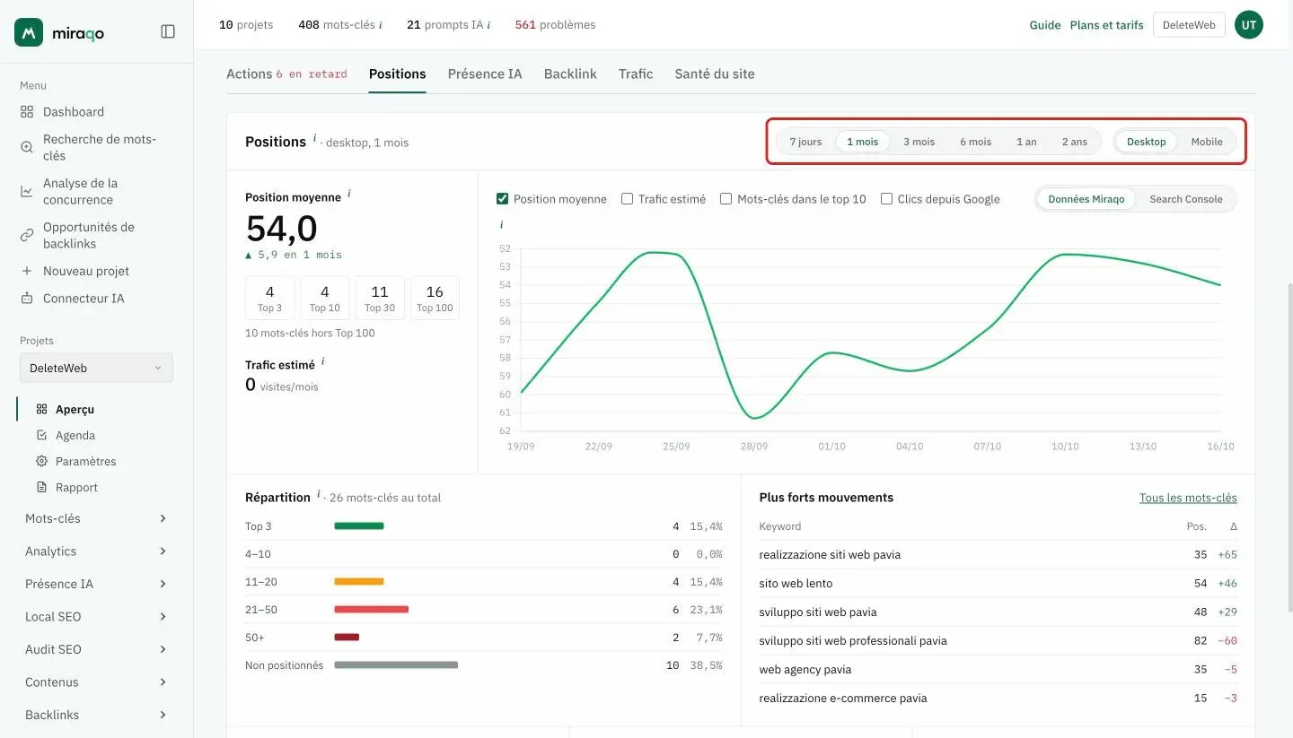The image size is (1293, 738).
Task: Click the info icon beside Répartition
Action: (x=319, y=494)
